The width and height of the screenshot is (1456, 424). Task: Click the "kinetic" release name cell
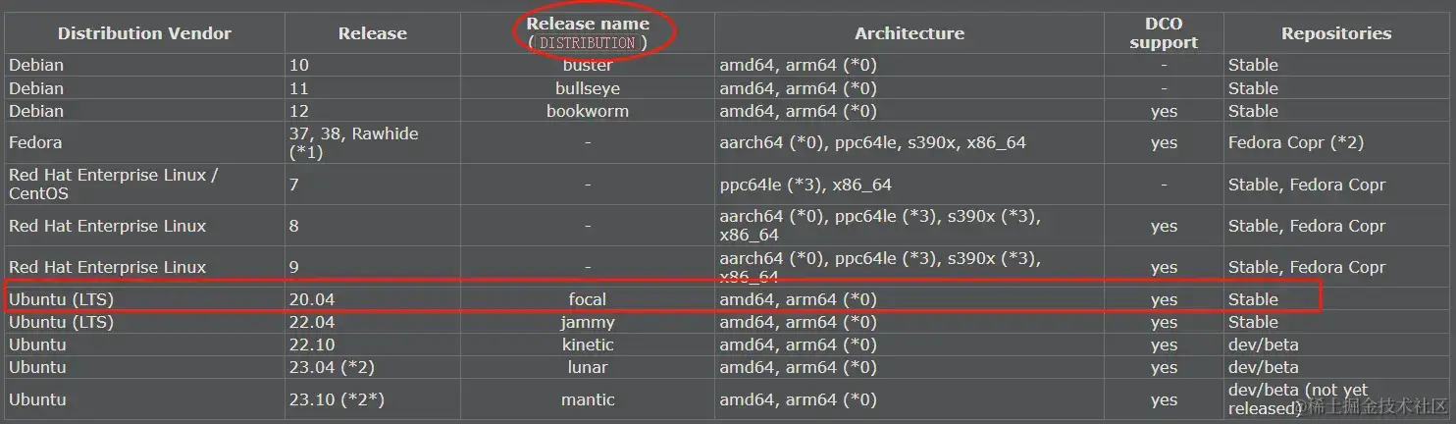(x=588, y=344)
